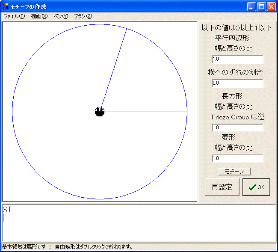
Task: Click the 平行四辺形 width-height ratio field
Action: coord(237,59)
